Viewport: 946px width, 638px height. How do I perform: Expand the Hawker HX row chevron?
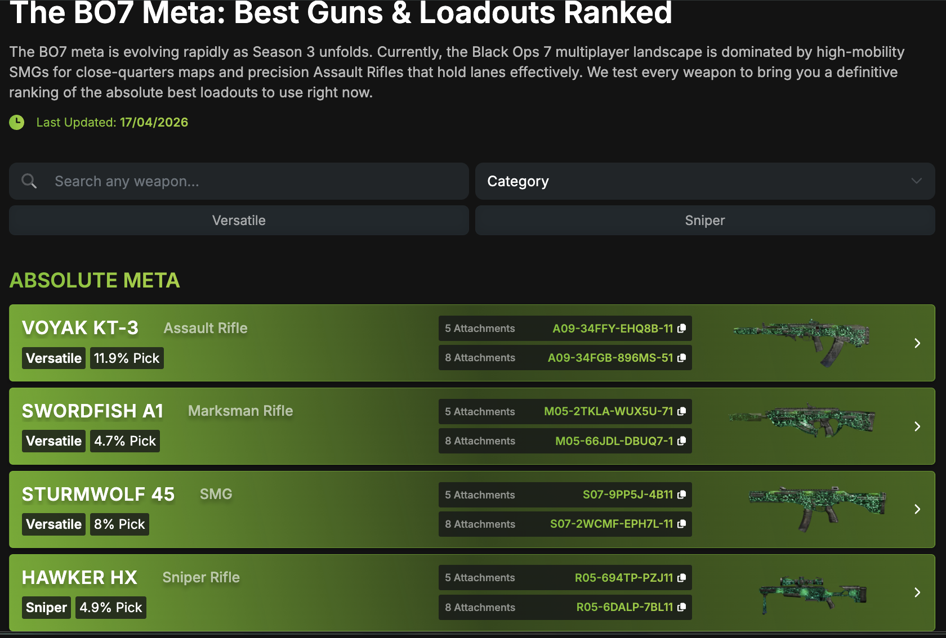point(917,592)
